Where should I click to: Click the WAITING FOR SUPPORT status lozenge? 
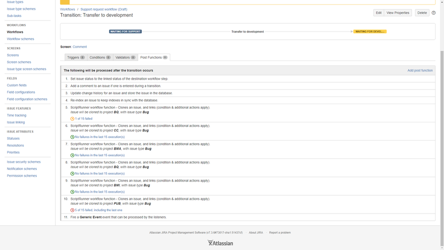pyautogui.click(x=125, y=32)
